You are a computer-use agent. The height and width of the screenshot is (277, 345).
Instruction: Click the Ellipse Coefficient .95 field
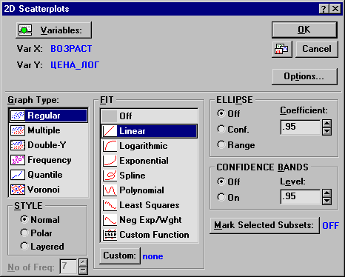pyautogui.click(x=301, y=127)
